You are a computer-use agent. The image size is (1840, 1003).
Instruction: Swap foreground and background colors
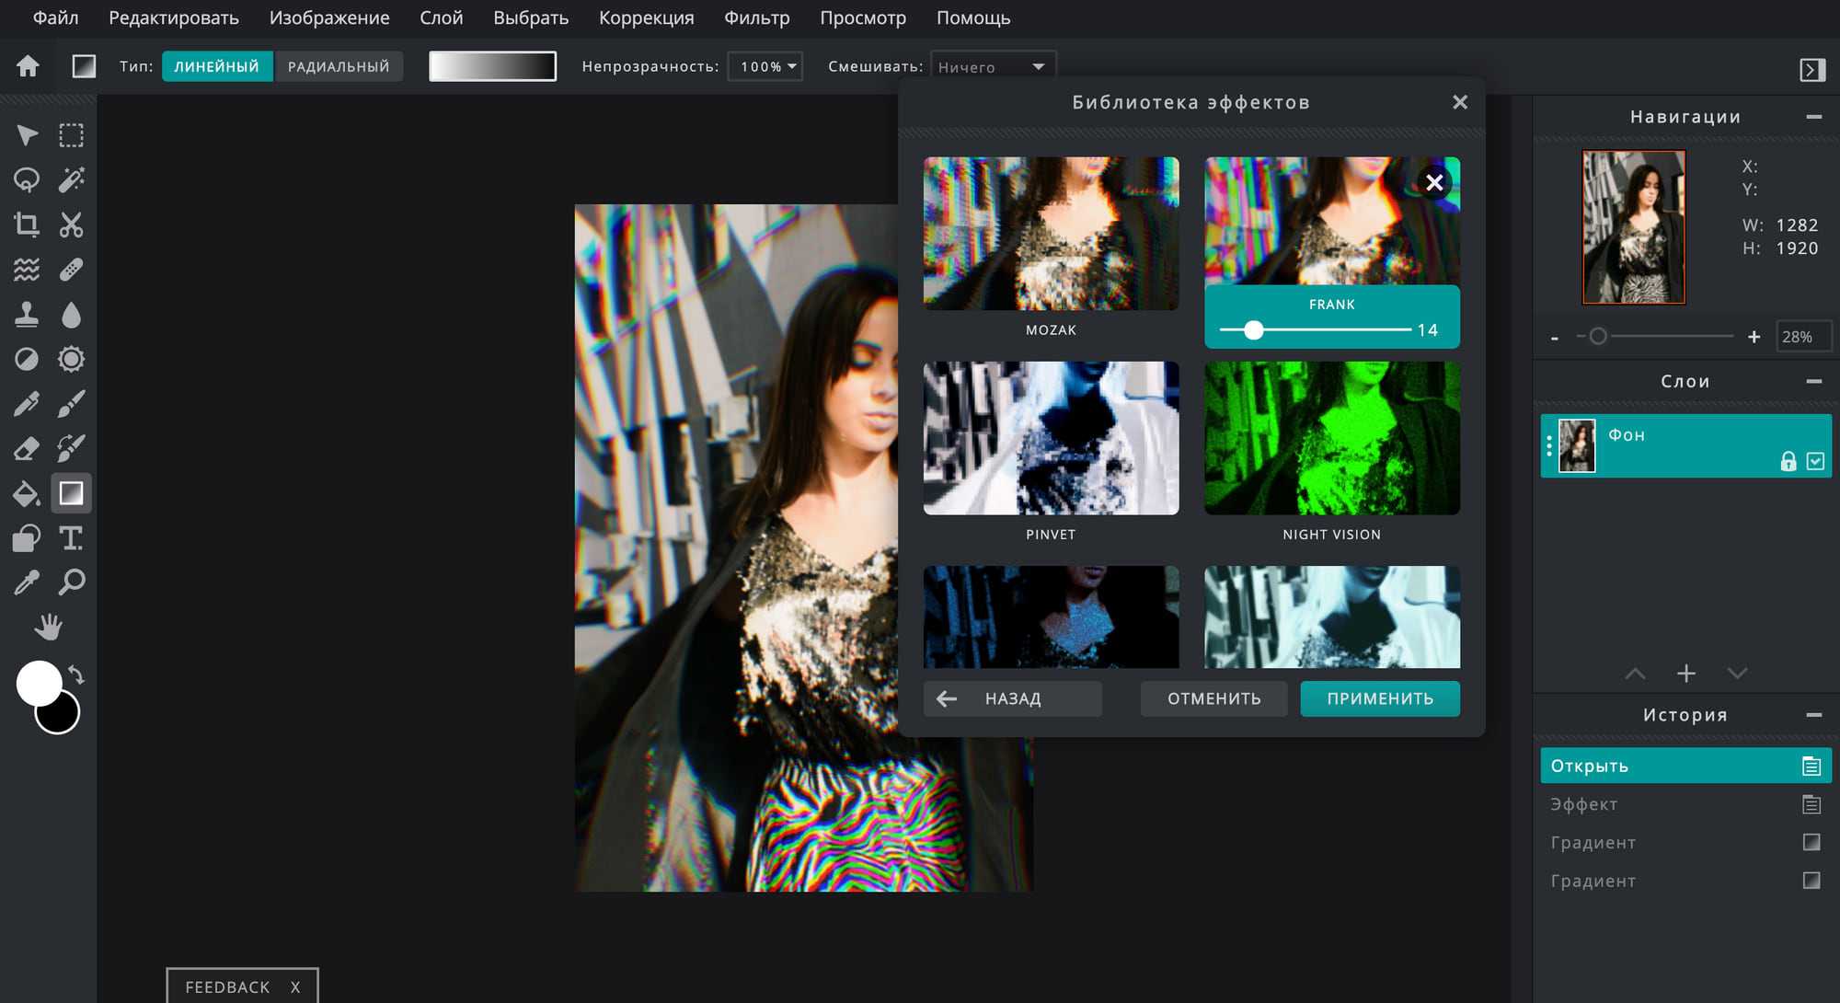(x=77, y=675)
